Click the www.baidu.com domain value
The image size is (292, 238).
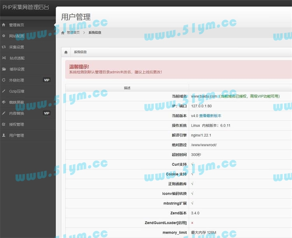point(204,96)
